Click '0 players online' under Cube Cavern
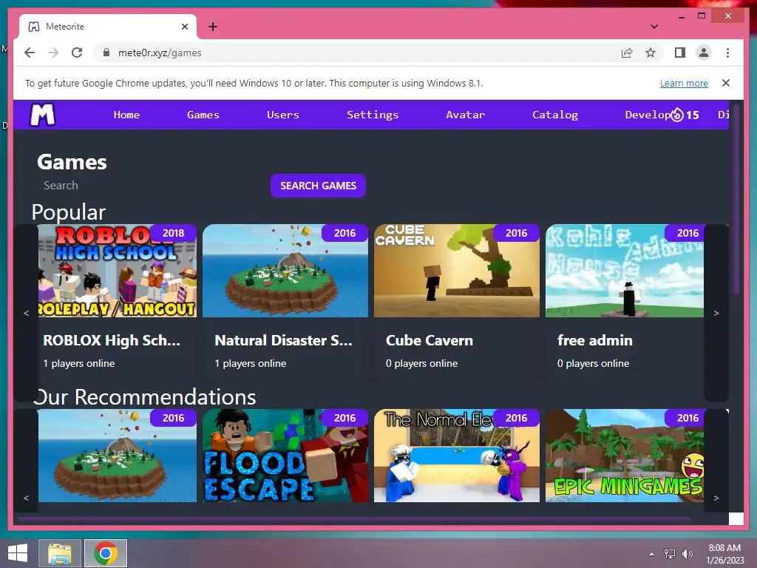This screenshot has height=568, width=757. [x=421, y=363]
